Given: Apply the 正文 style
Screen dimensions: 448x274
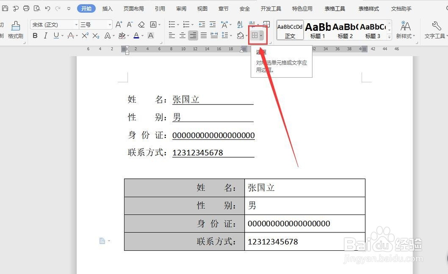Looking at the screenshot, I should click(290, 30).
